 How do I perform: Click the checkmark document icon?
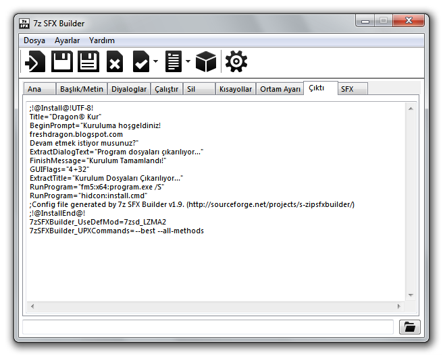(x=141, y=61)
